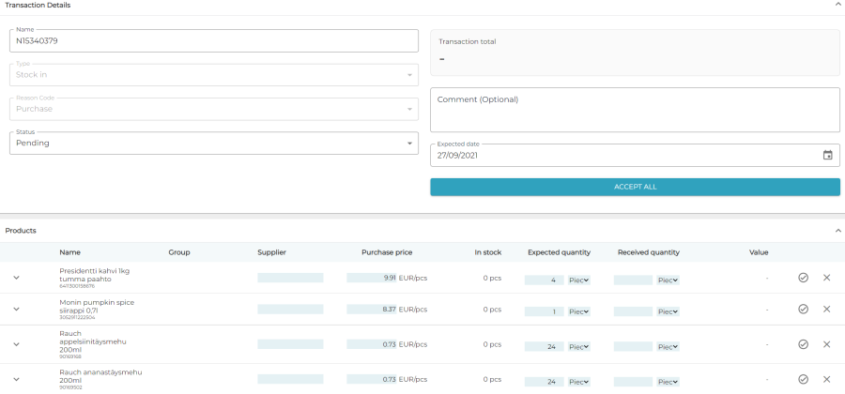The image size is (845, 394).
Task: Open expected quantity unit dropdown for Presidentti kahvi
Action: coord(578,279)
